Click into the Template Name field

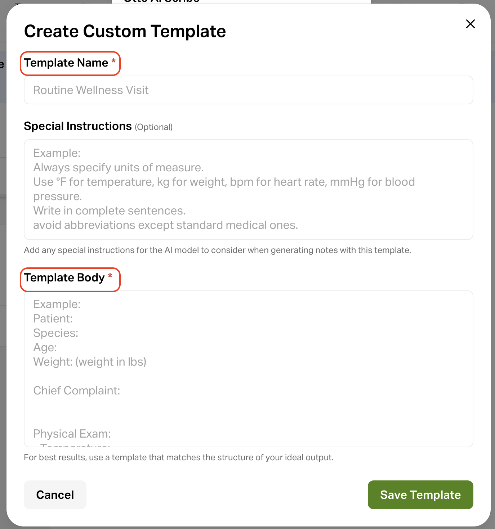point(248,90)
